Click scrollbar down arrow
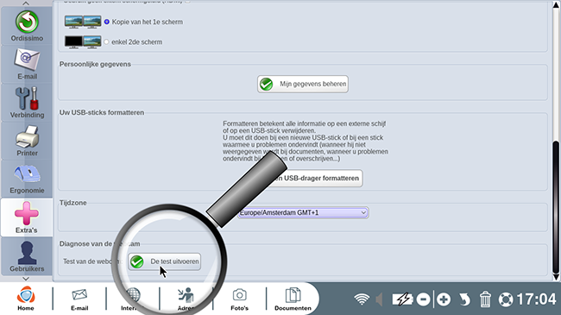The width and height of the screenshot is (561, 315). click(x=556, y=277)
